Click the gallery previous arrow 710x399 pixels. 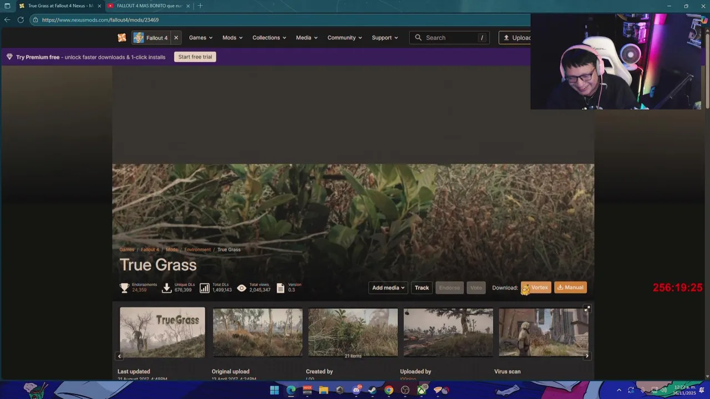pos(119,356)
